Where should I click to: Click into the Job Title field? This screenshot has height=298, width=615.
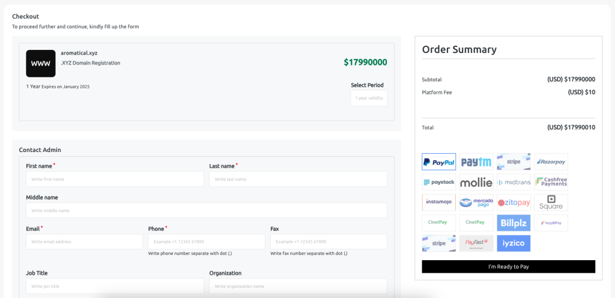coord(115,286)
